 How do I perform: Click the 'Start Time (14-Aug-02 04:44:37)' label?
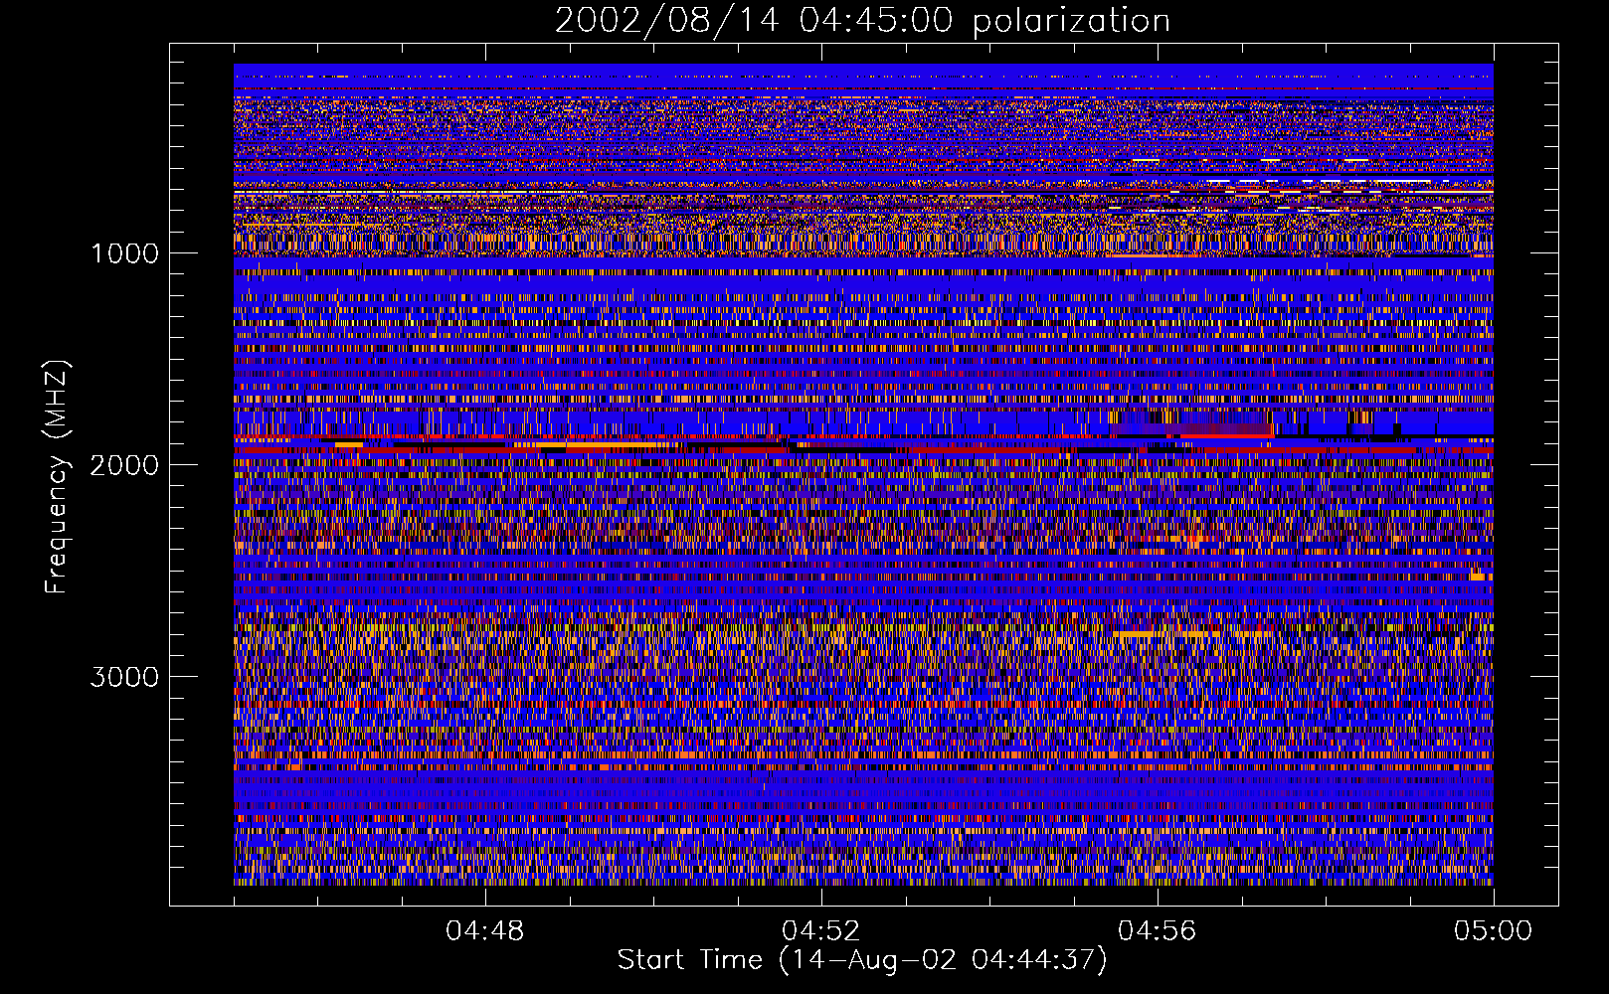(x=862, y=960)
